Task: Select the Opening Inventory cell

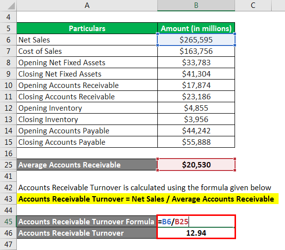Action: [x=87, y=108]
